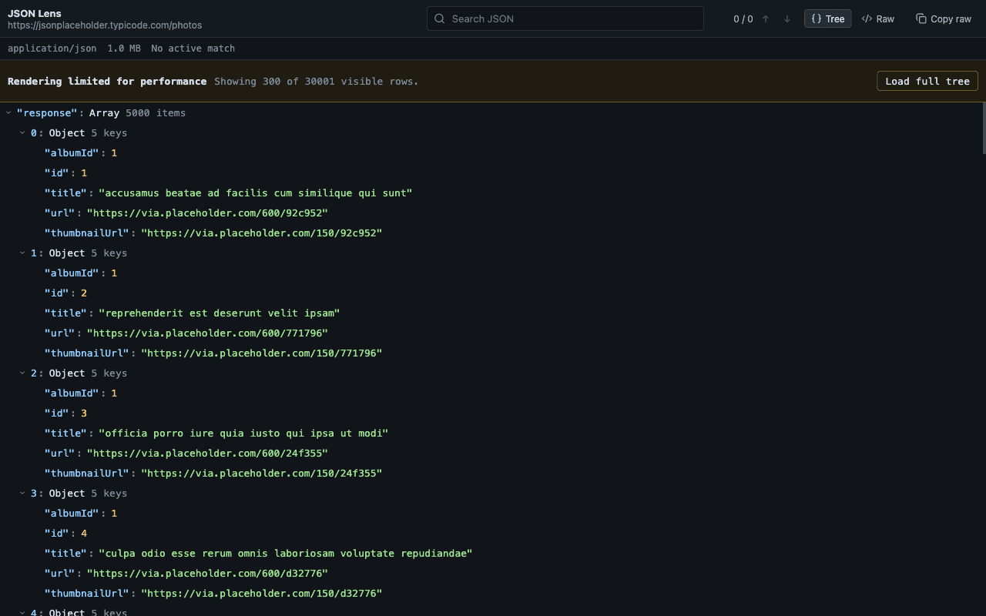Select title "officia porro iure quia iusto" value

(x=243, y=433)
